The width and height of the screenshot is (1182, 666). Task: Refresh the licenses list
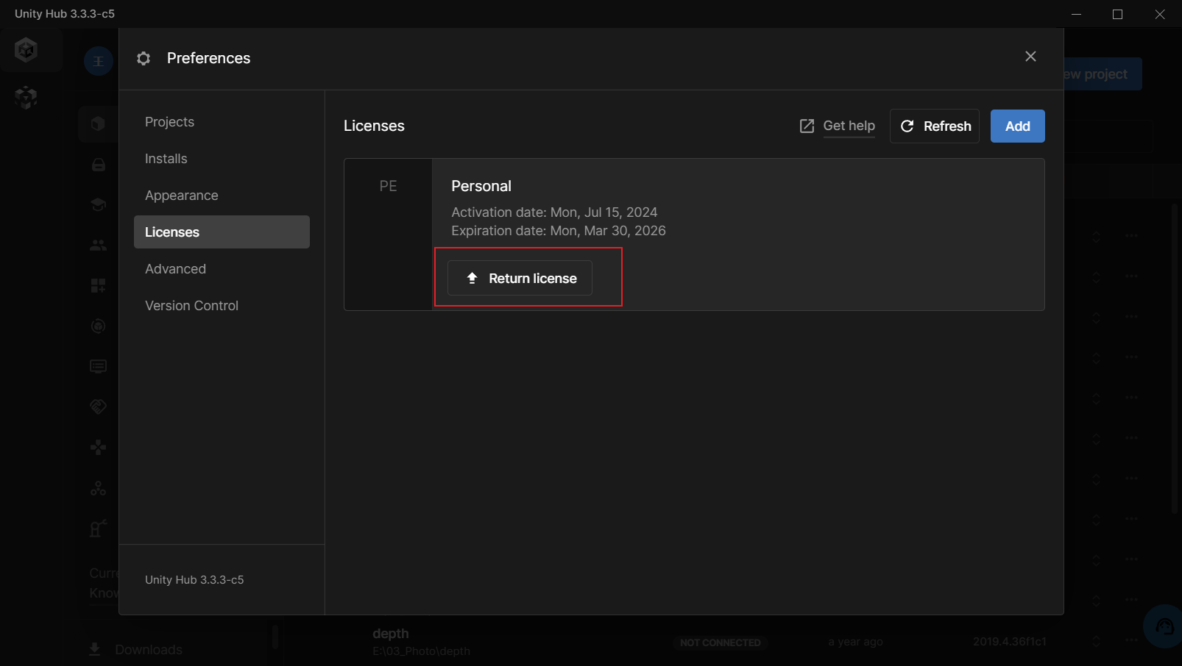click(x=935, y=126)
